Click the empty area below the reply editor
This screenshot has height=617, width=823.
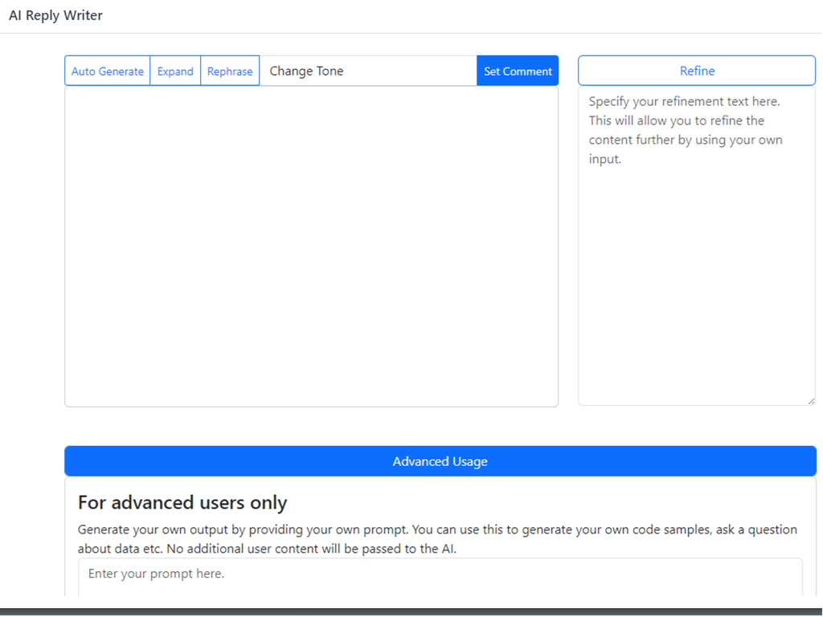311,426
